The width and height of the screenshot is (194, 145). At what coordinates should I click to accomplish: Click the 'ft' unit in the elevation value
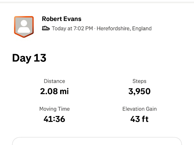tap(145, 119)
